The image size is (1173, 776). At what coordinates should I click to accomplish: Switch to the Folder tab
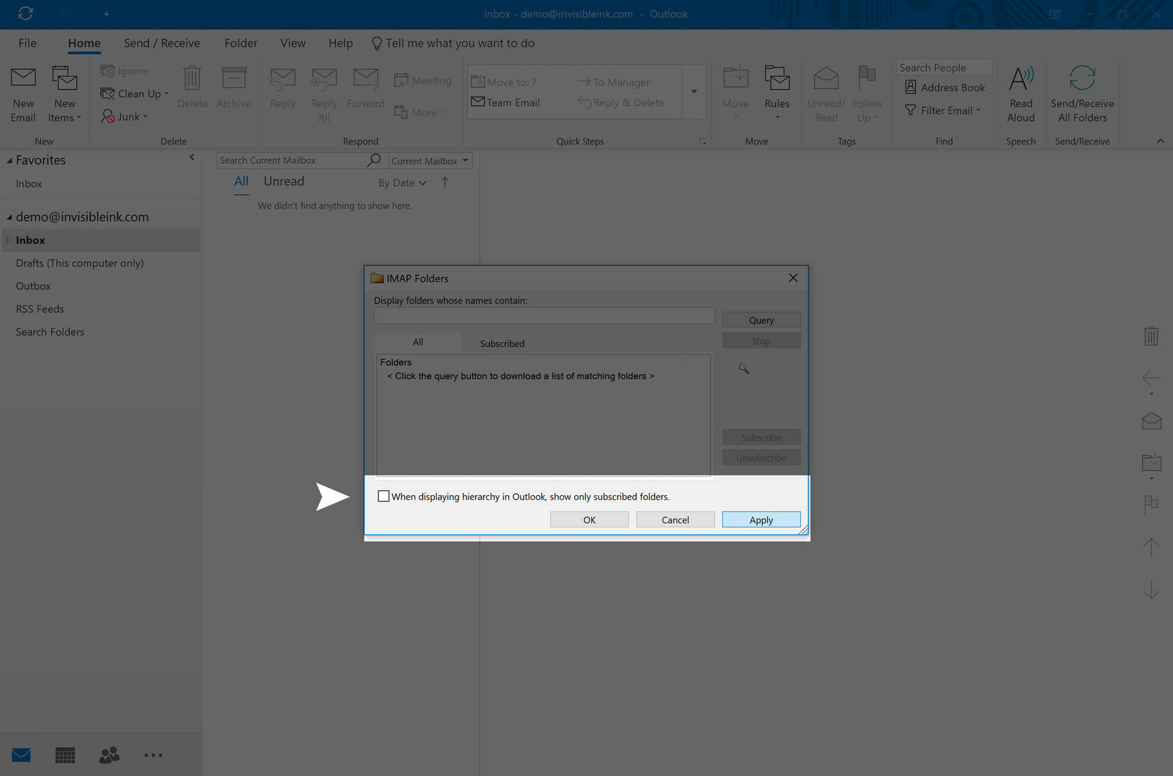point(241,43)
